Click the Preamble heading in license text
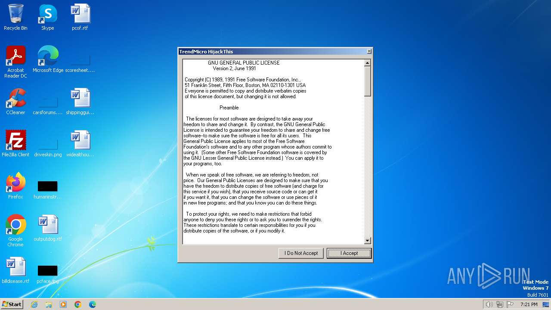 (229, 108)
